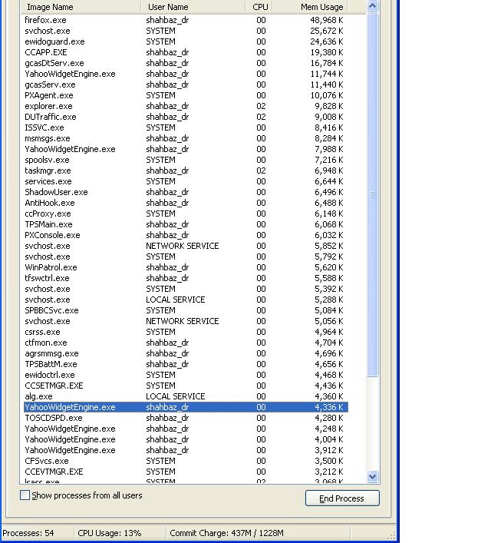Select spoolsv.exe process row
Screen dimensions: 491x543
(186, 160)
